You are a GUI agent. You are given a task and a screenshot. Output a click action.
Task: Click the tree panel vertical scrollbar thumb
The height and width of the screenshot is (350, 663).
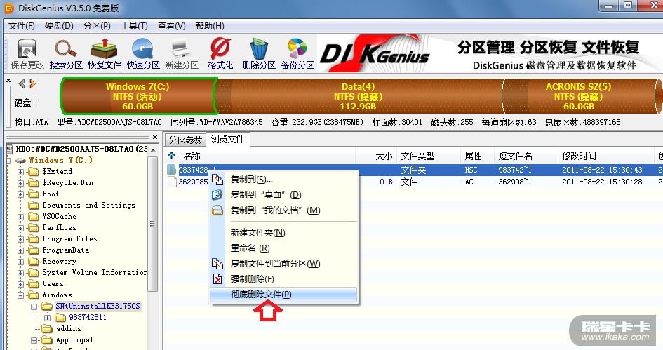[x=153, y=223]
